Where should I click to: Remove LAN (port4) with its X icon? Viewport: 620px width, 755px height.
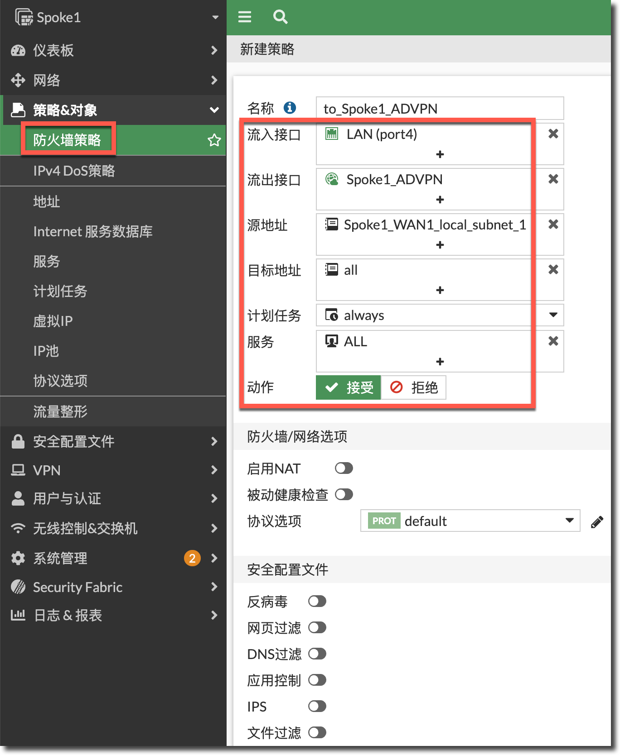553,134
